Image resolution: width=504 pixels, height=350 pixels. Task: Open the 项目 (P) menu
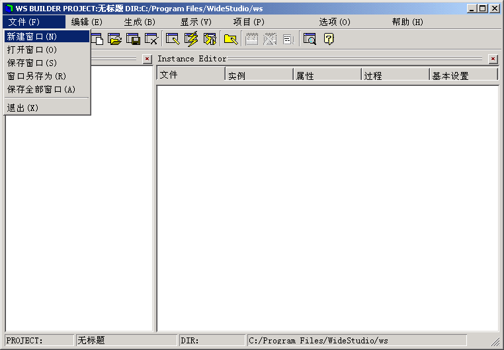click(x=249, y=22)
